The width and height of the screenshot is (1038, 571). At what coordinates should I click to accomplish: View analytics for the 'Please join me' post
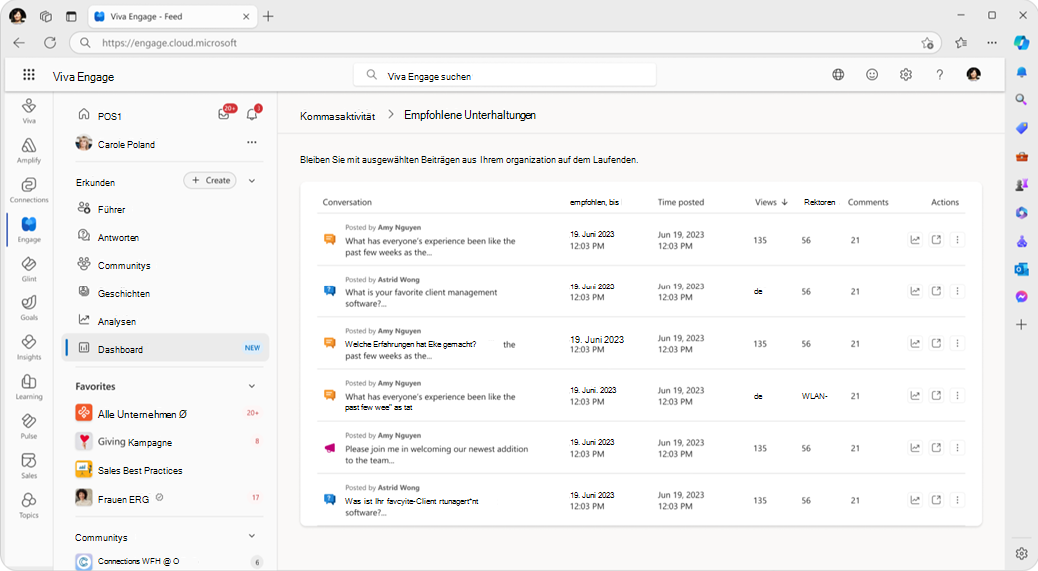pyautogui.click(x=915, y=448)
